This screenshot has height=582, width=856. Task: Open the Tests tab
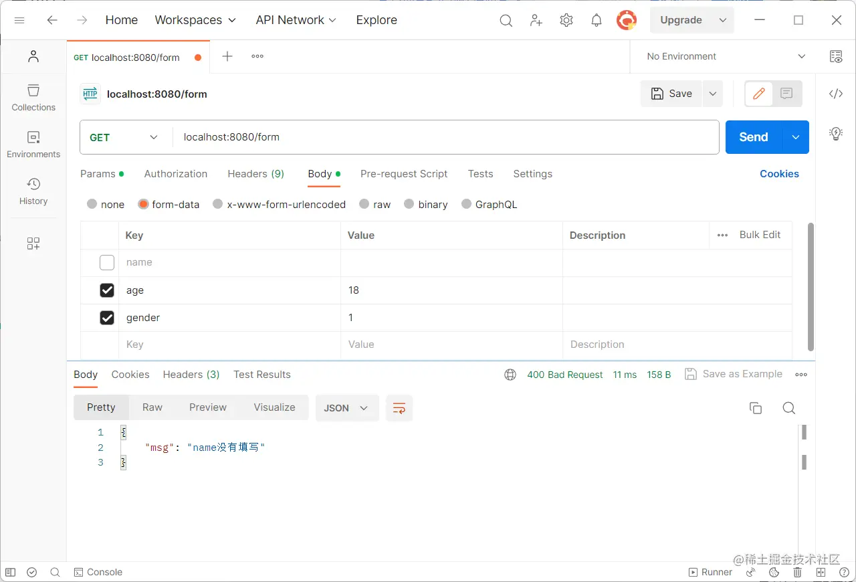tap(480, 174)
